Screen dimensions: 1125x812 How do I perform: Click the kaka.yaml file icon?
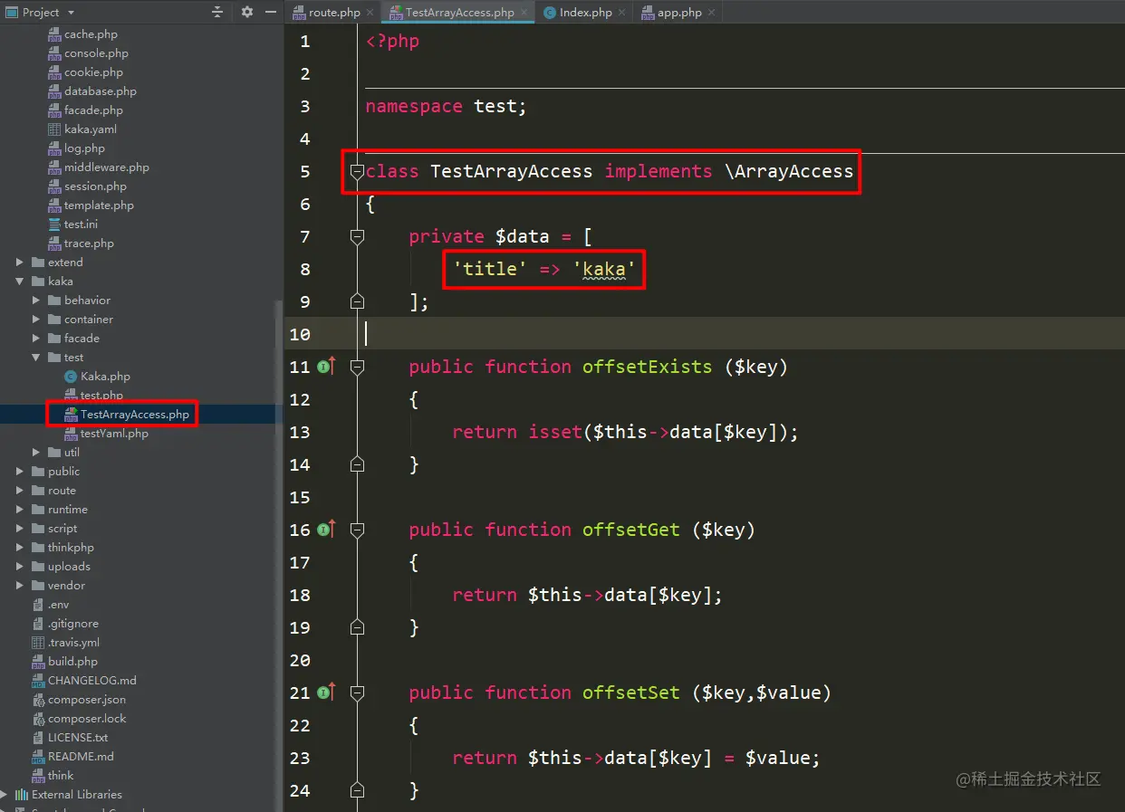tap(54, 129)
